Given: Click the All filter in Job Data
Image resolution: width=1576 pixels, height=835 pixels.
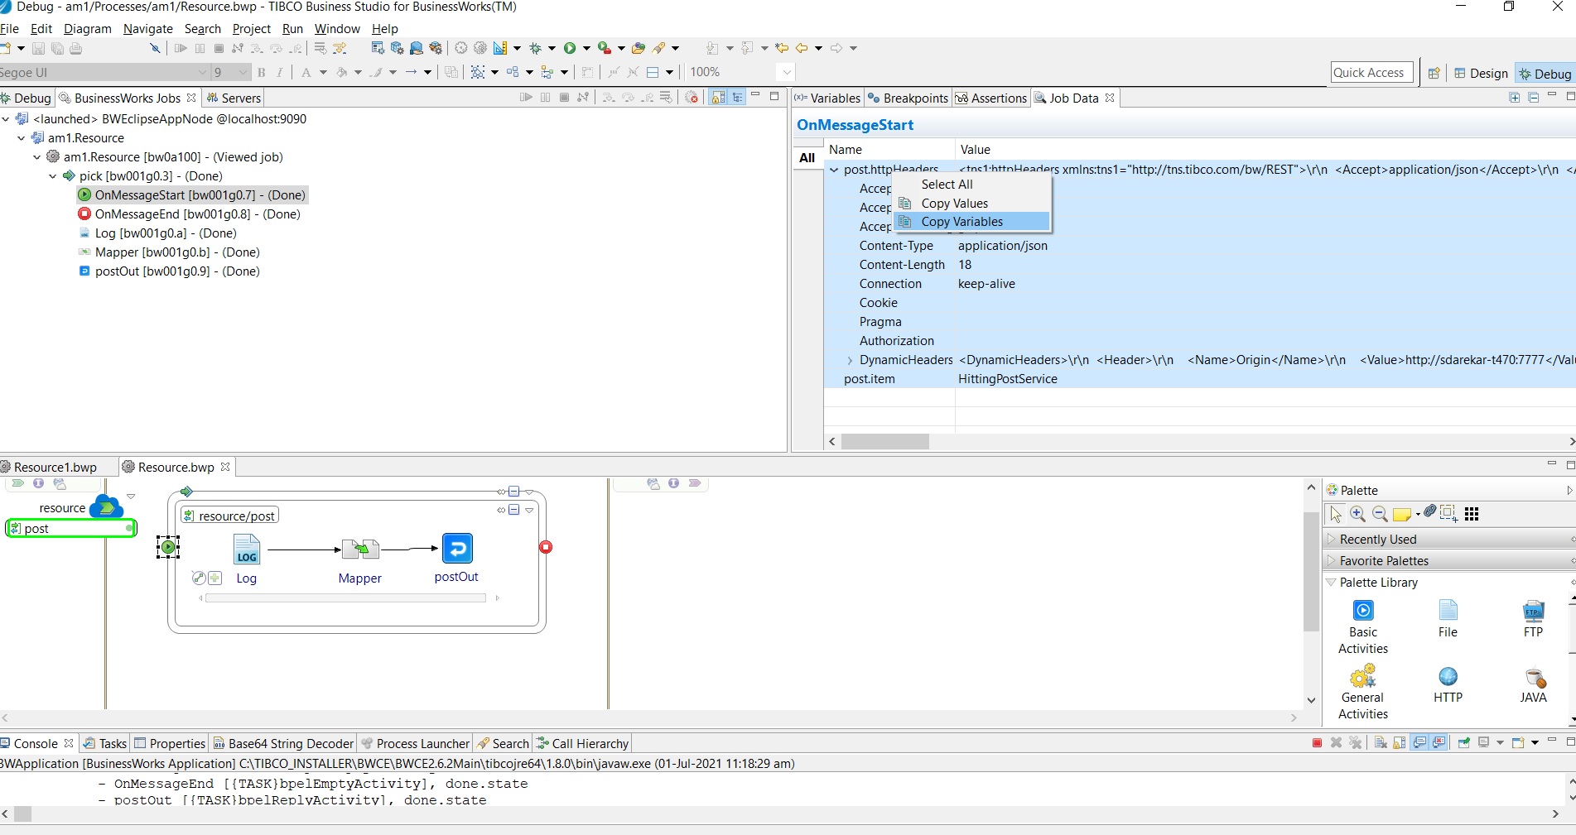Looking at the screenshot, I should 807,157.
